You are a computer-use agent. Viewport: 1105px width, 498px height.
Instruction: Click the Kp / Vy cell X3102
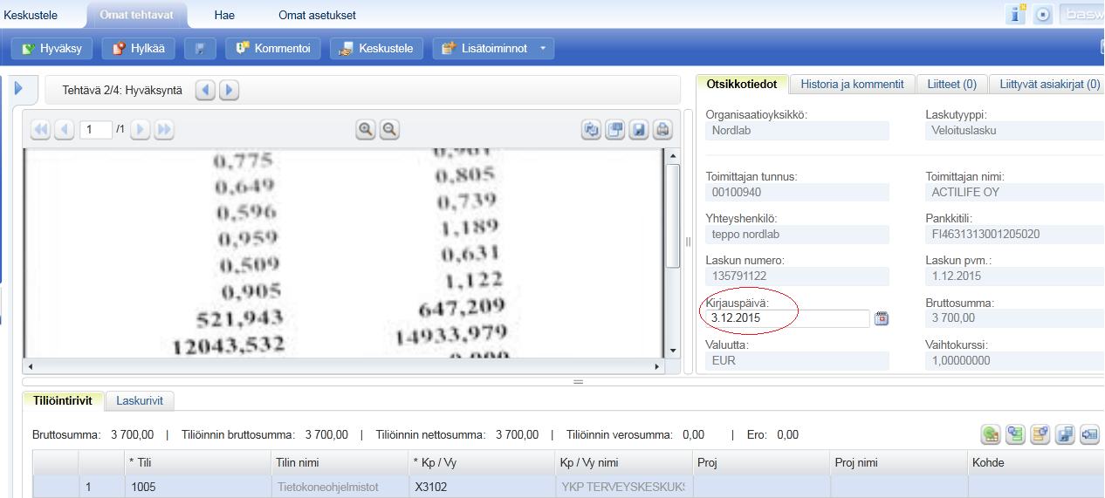coord(480,487)
